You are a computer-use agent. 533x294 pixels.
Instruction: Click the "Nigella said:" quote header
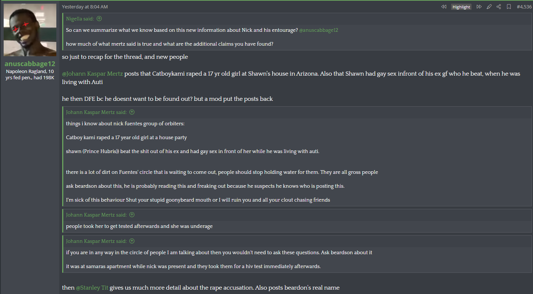coord(80,19)
